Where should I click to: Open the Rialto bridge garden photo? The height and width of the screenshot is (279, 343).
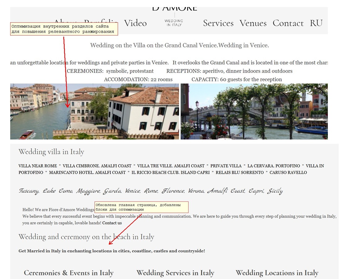pos(254,111)
